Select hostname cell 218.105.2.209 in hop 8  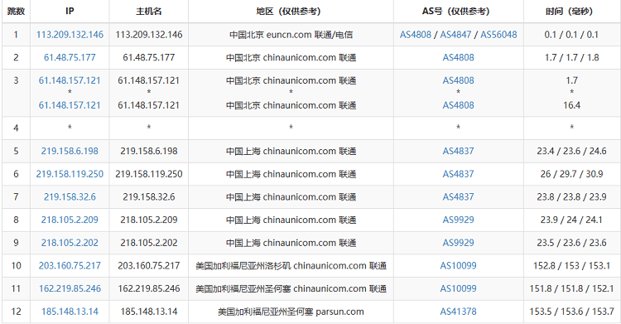click(x=149, y=220)
